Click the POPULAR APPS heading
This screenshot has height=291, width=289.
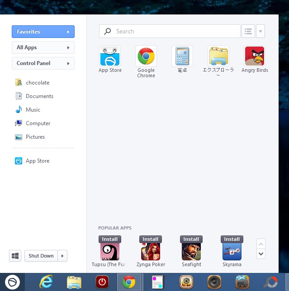click(115, 228)
